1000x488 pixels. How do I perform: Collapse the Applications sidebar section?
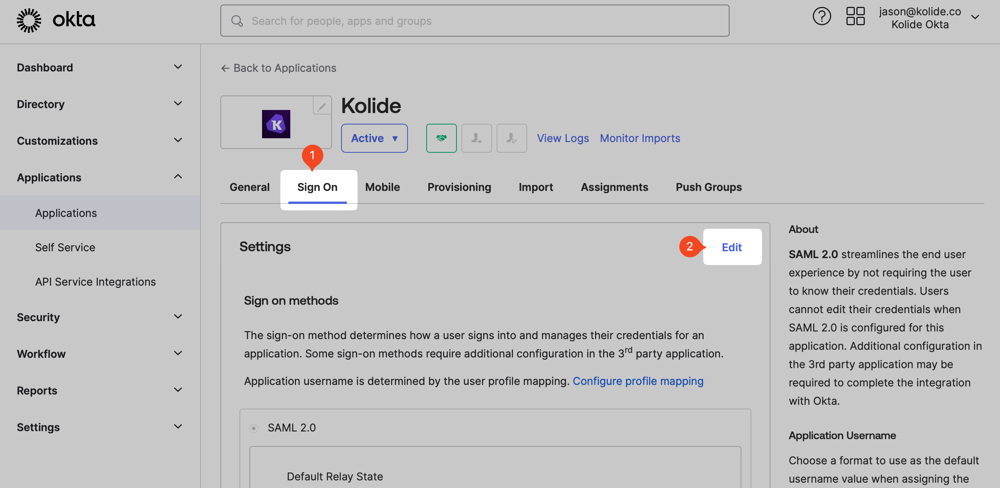tap(100, 178)
